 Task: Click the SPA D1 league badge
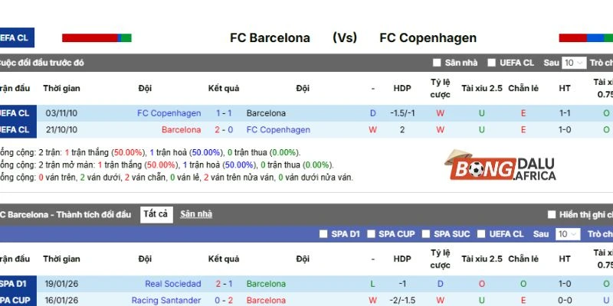tap(15, 284)
